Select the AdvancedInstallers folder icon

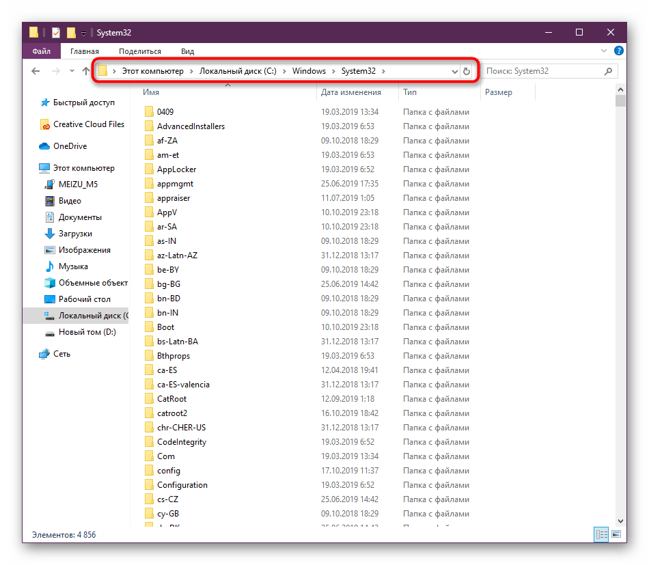(x=149, y=126)
